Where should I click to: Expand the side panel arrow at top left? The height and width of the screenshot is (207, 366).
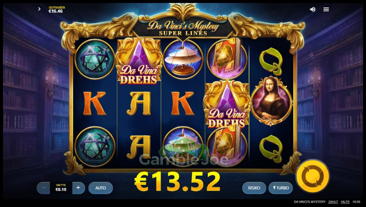pyautogui.click(x=39, y=9)
